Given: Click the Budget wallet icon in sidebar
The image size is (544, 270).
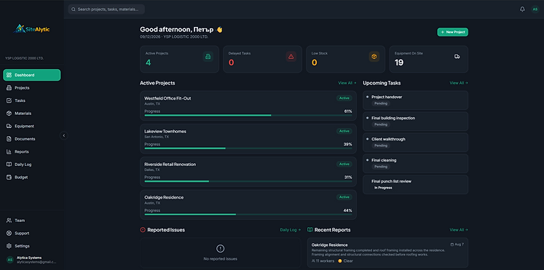Looking at the screenshot, I should pos(9,177).
